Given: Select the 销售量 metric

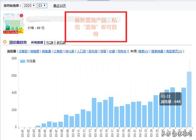Looking at the screenshot, I should [47, 52].
